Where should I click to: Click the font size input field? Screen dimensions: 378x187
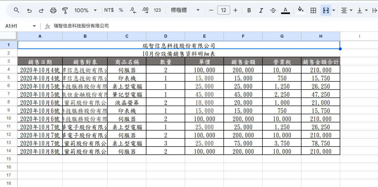pyautogui.click(x=223, y=10)
